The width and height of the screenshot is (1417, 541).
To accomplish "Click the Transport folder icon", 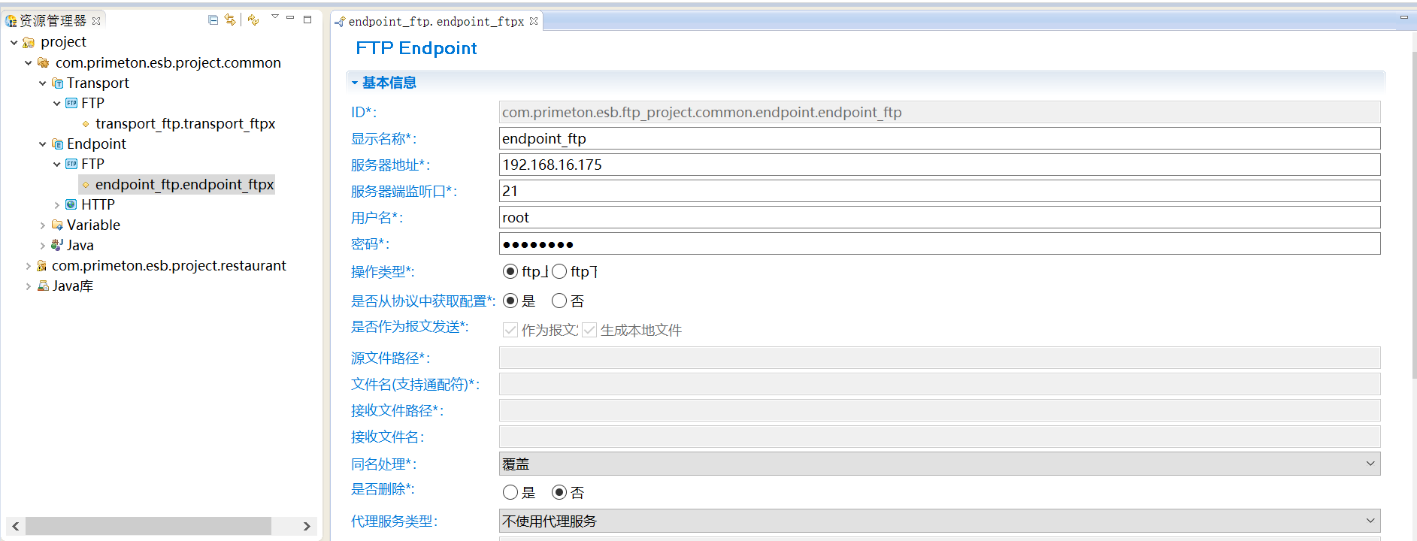I will pyautogui.click(x=57, y=83).
